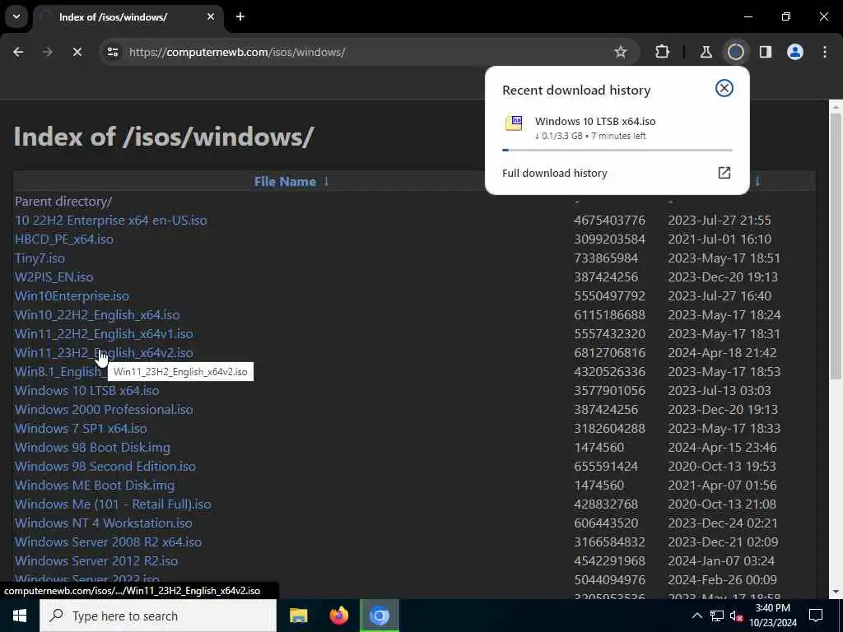Viewport: 843px width, 632px height.
Task: Click the download progress bar in popup
Action: coord(617,150)
